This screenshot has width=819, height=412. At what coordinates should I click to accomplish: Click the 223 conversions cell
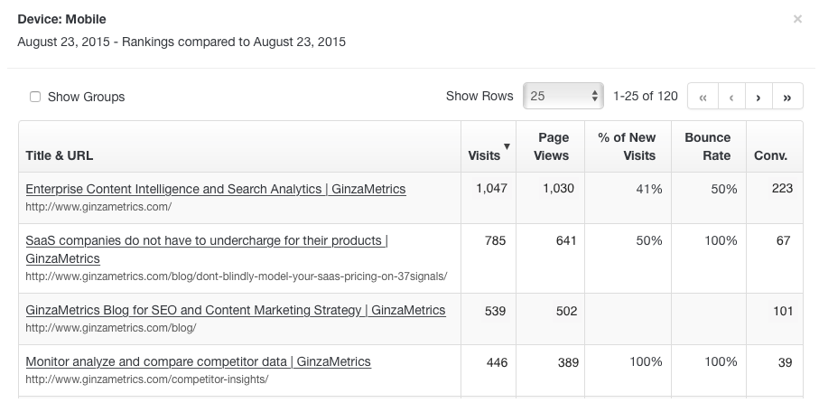coord(782,189)
